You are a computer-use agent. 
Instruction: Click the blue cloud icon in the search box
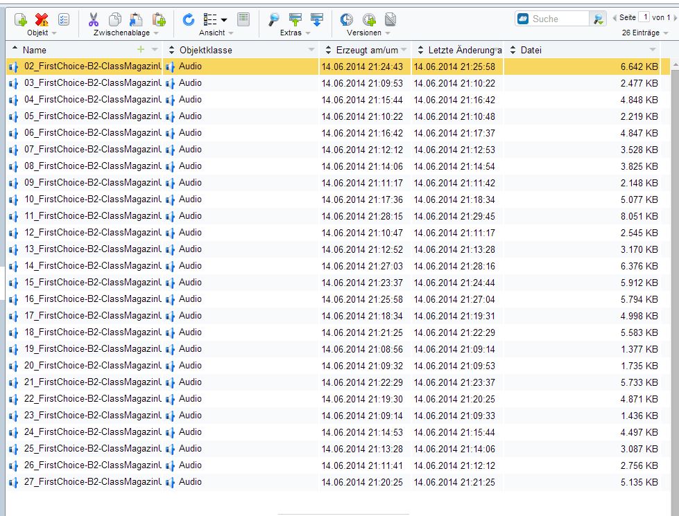(x=523, y=19)
